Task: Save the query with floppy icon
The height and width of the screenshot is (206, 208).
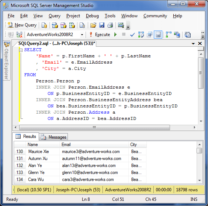Action: click(x=102, y=25)
